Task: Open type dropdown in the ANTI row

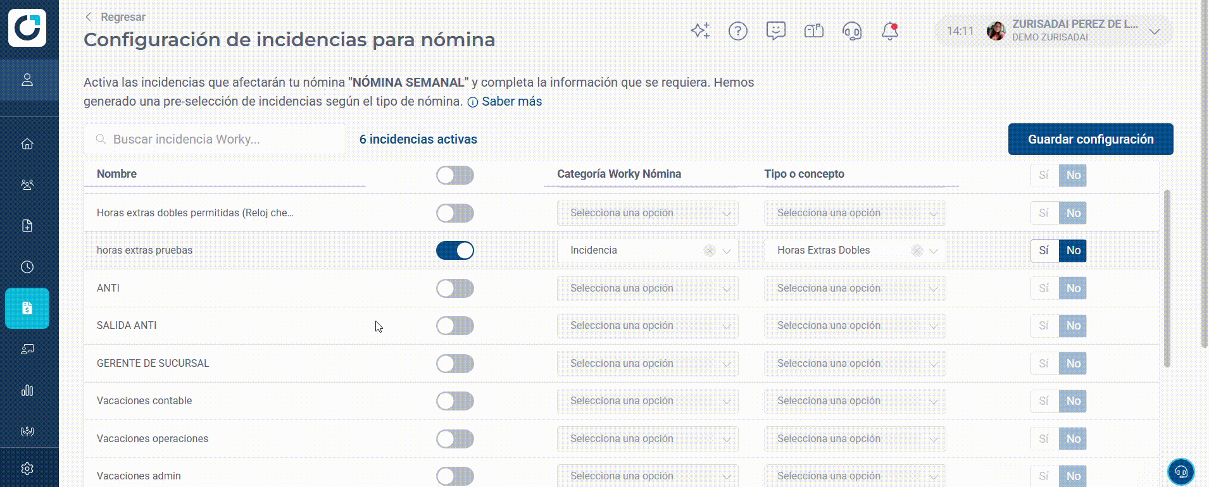Action: [855, 288]
